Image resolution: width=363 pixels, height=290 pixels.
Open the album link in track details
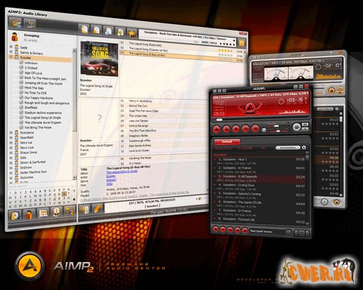122,171
